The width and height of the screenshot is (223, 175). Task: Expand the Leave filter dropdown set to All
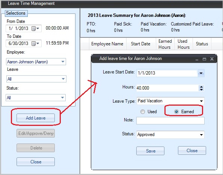point(63,79)
